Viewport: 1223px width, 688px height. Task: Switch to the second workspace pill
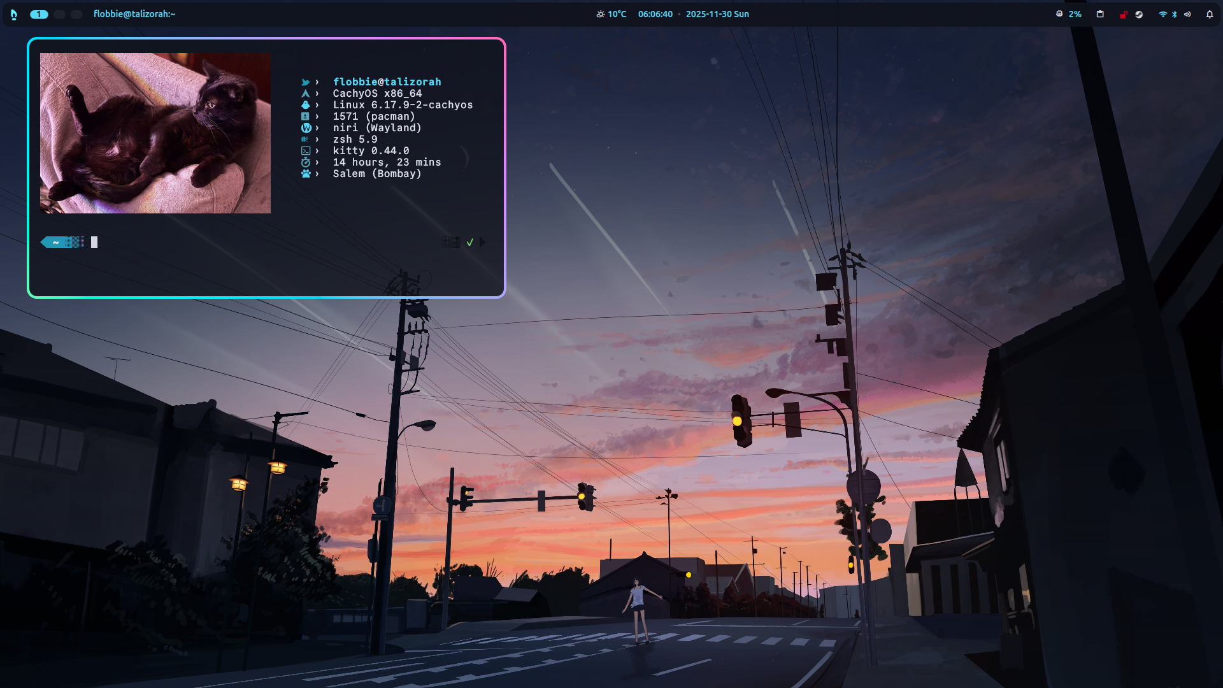click(59, 14)
